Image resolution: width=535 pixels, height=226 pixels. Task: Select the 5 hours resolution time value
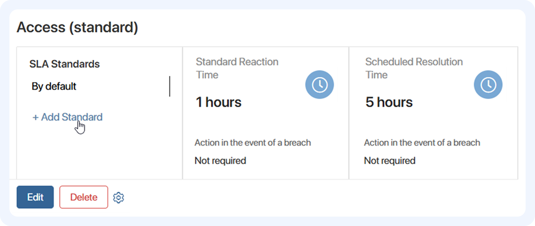point(389,102)
